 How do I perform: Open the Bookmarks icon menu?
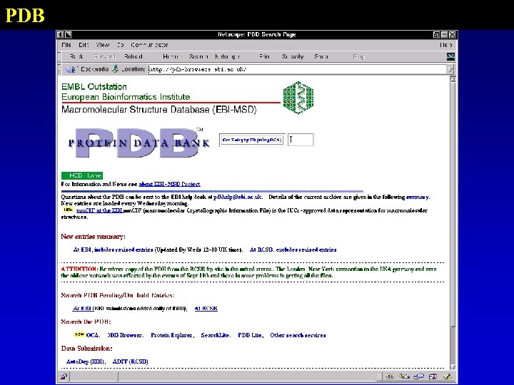click(70, 69)
